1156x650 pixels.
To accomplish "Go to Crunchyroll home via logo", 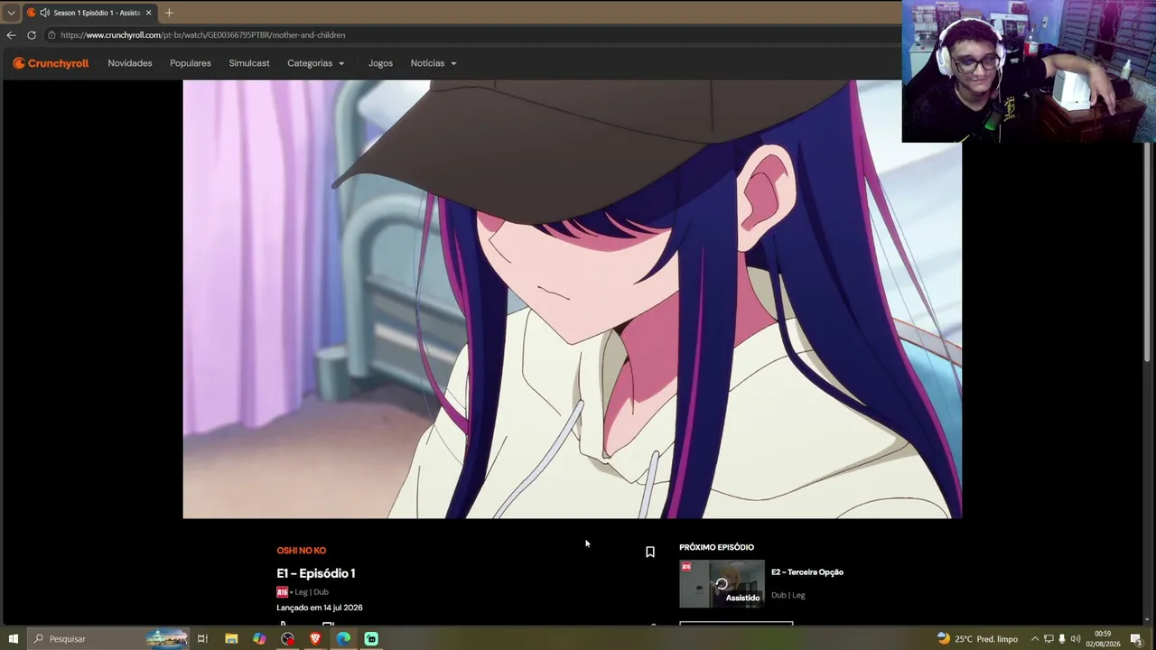I will click(x=51, y=63).
